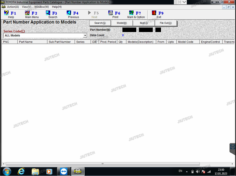Click the Models(Description) column header
Screen dimensions: 236x176
141,42
